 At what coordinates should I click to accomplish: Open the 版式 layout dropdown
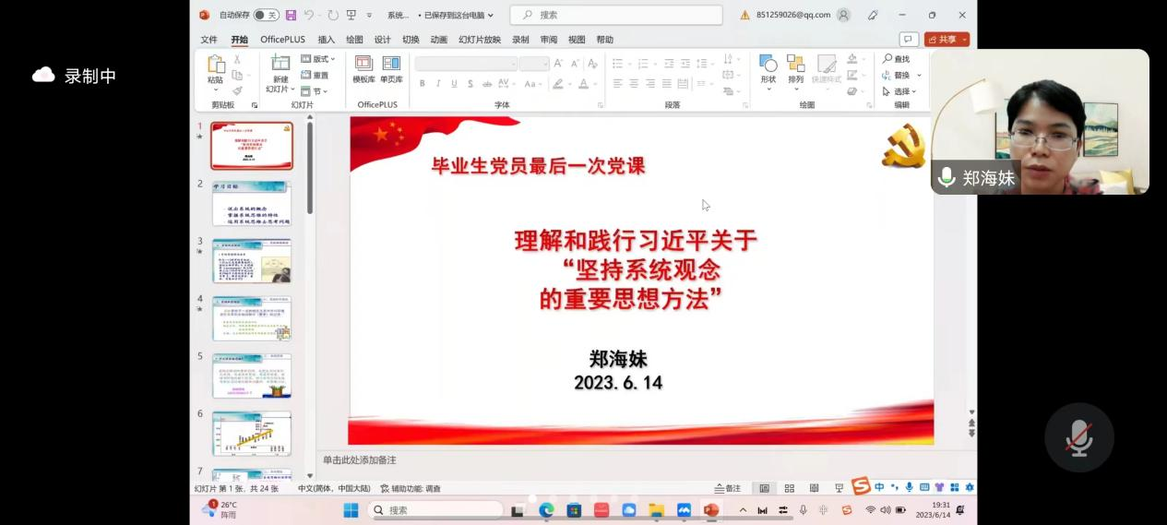(317, 59)
